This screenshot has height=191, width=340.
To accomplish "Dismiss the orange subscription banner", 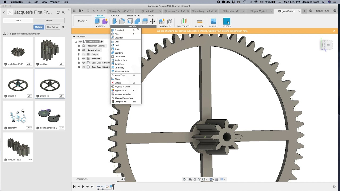I will click(x=334, y=31).
